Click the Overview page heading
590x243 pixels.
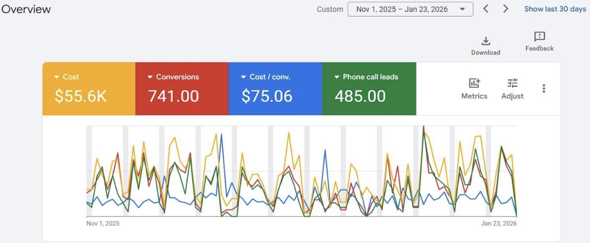coord(26,9)
